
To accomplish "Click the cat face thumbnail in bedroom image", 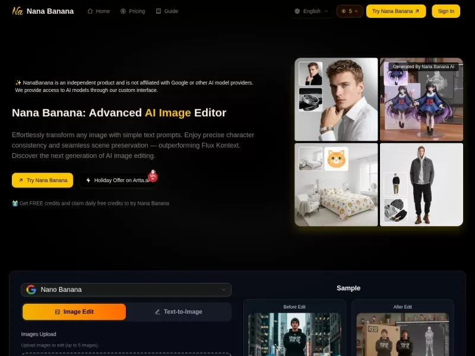I will click(x=337, y=158).
